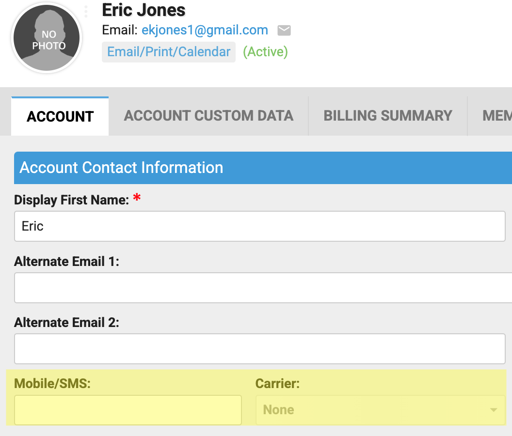Select the partially visible MEM tab
This screenshot has width=512, height=436.
point(496,116)
